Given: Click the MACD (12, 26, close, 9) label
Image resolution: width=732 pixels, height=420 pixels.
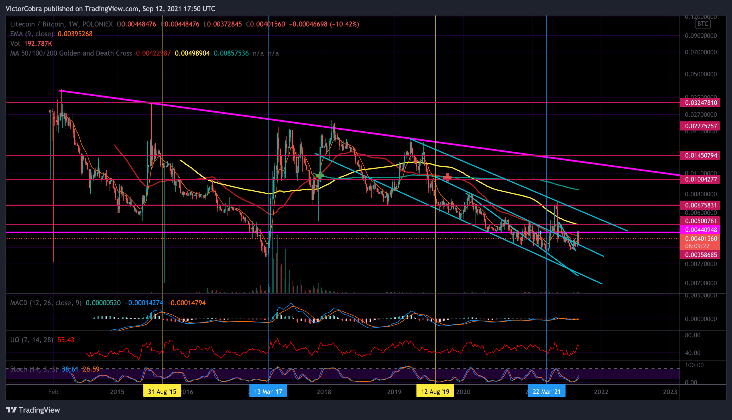Looking at the screenshot, I should tap(46, 303).
